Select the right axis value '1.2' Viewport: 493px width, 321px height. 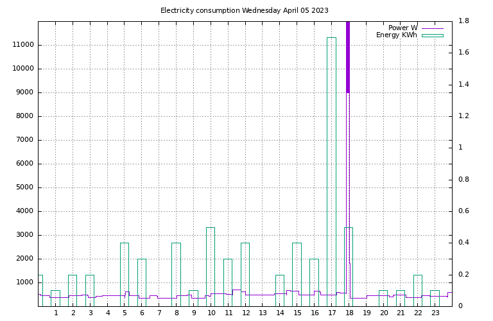(463, 116)
